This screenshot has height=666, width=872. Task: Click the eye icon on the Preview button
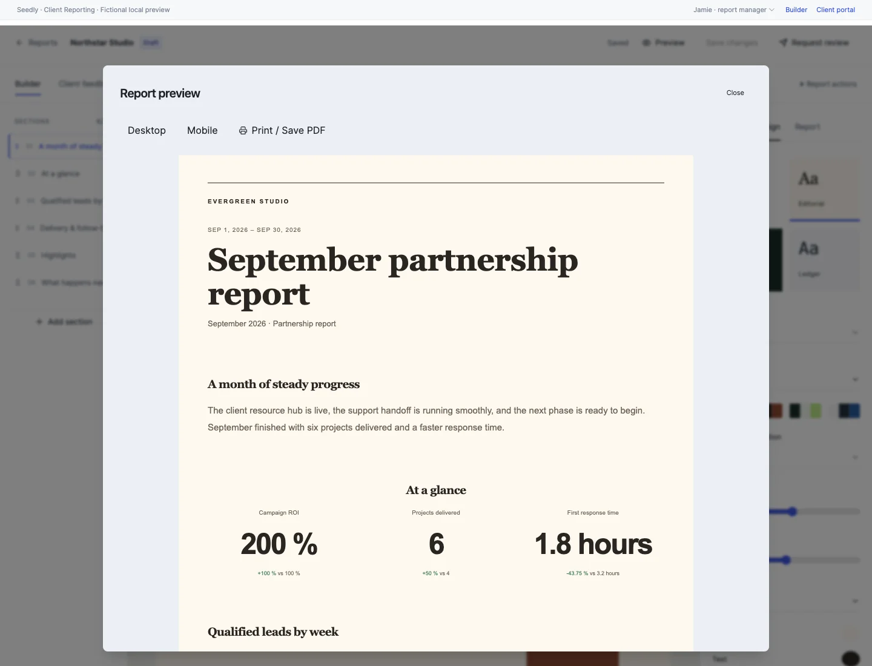[x=646, y=43]
